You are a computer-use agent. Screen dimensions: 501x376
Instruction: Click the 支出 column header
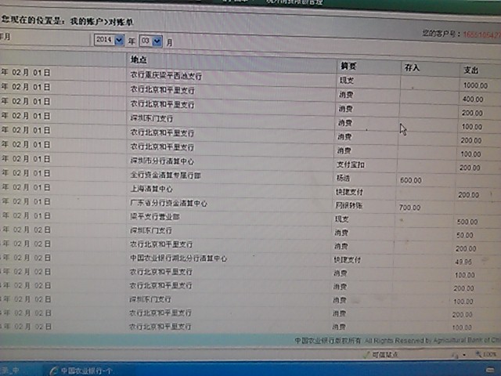pyautogui.click(x=471, y=70)
